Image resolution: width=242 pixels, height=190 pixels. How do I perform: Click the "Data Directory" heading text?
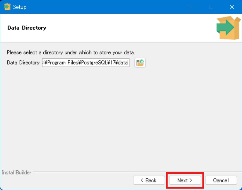click(x=27, y=28)
